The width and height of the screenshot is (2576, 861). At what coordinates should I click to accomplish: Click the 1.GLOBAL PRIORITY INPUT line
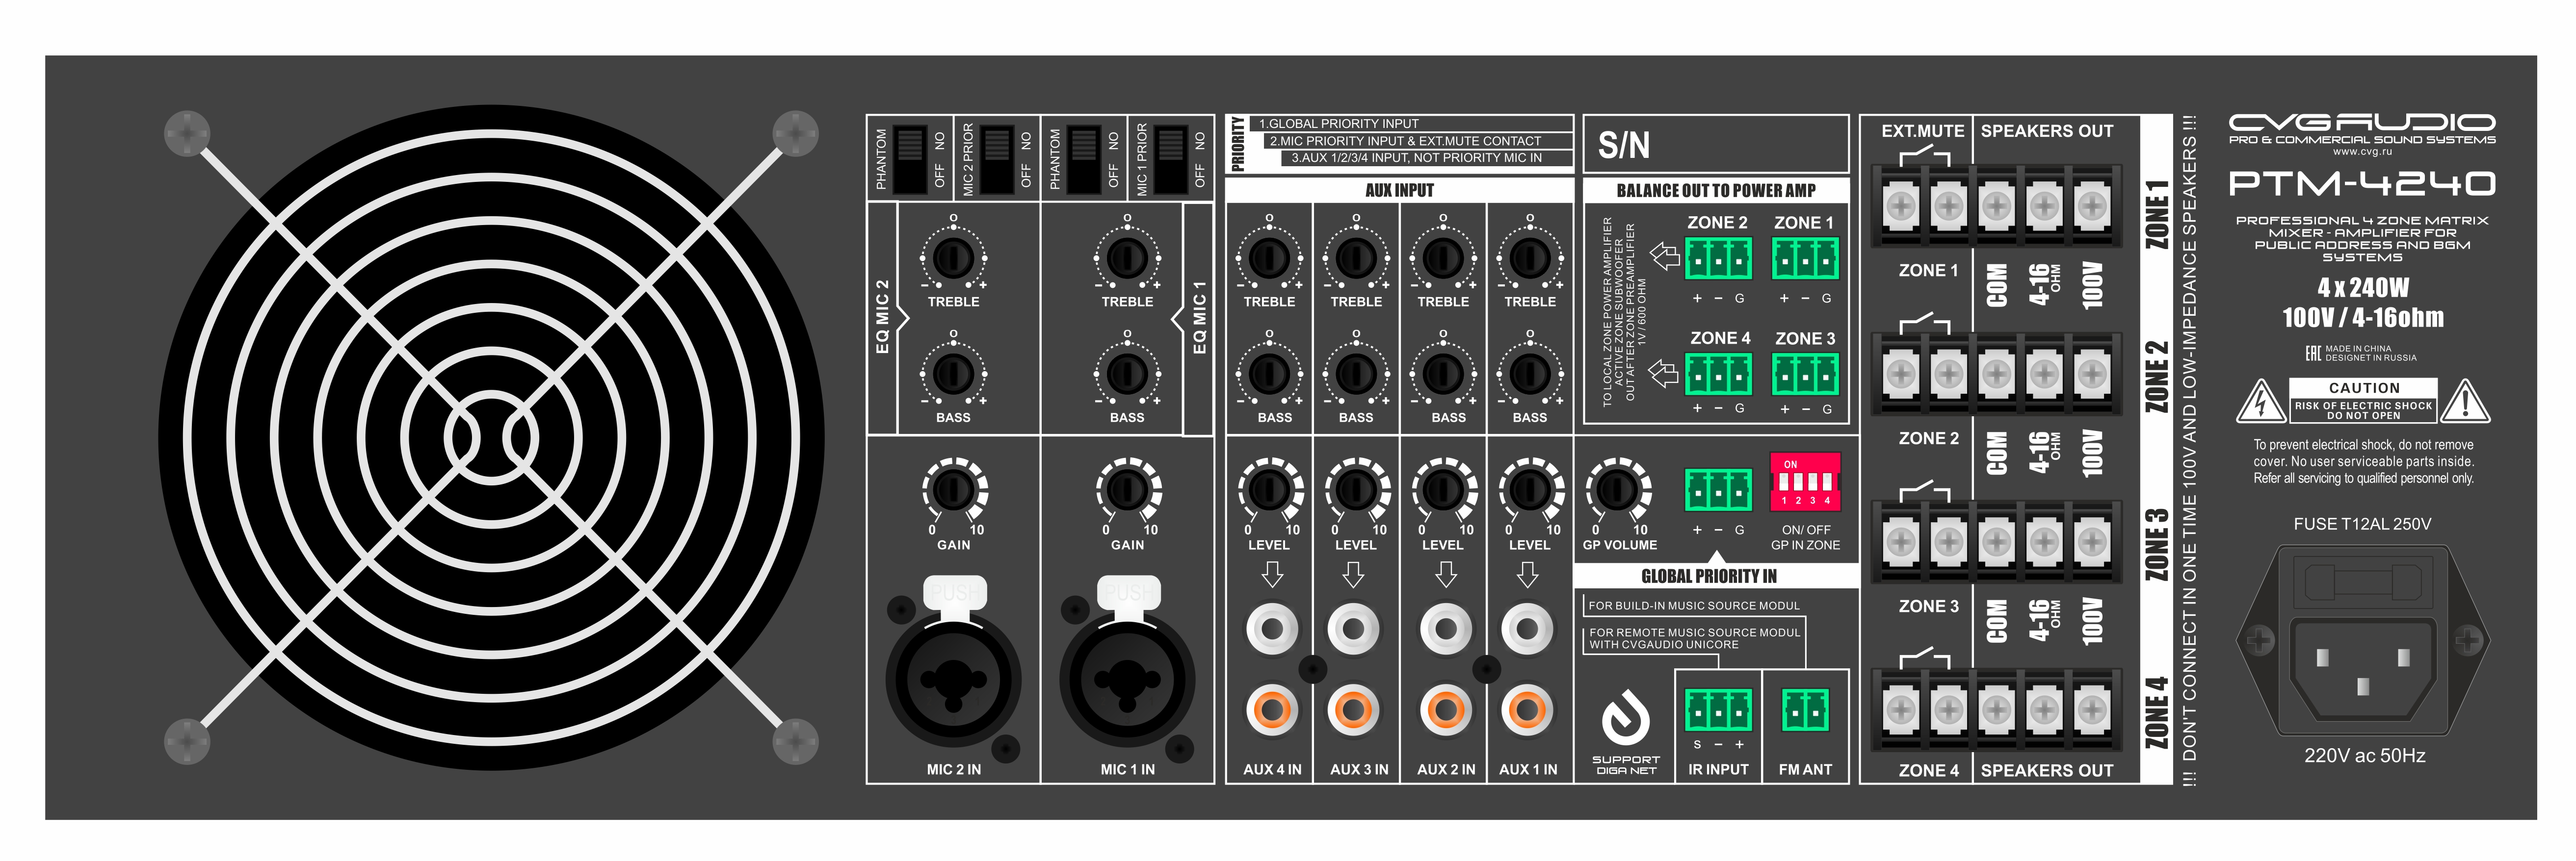tap(1338, 124)
